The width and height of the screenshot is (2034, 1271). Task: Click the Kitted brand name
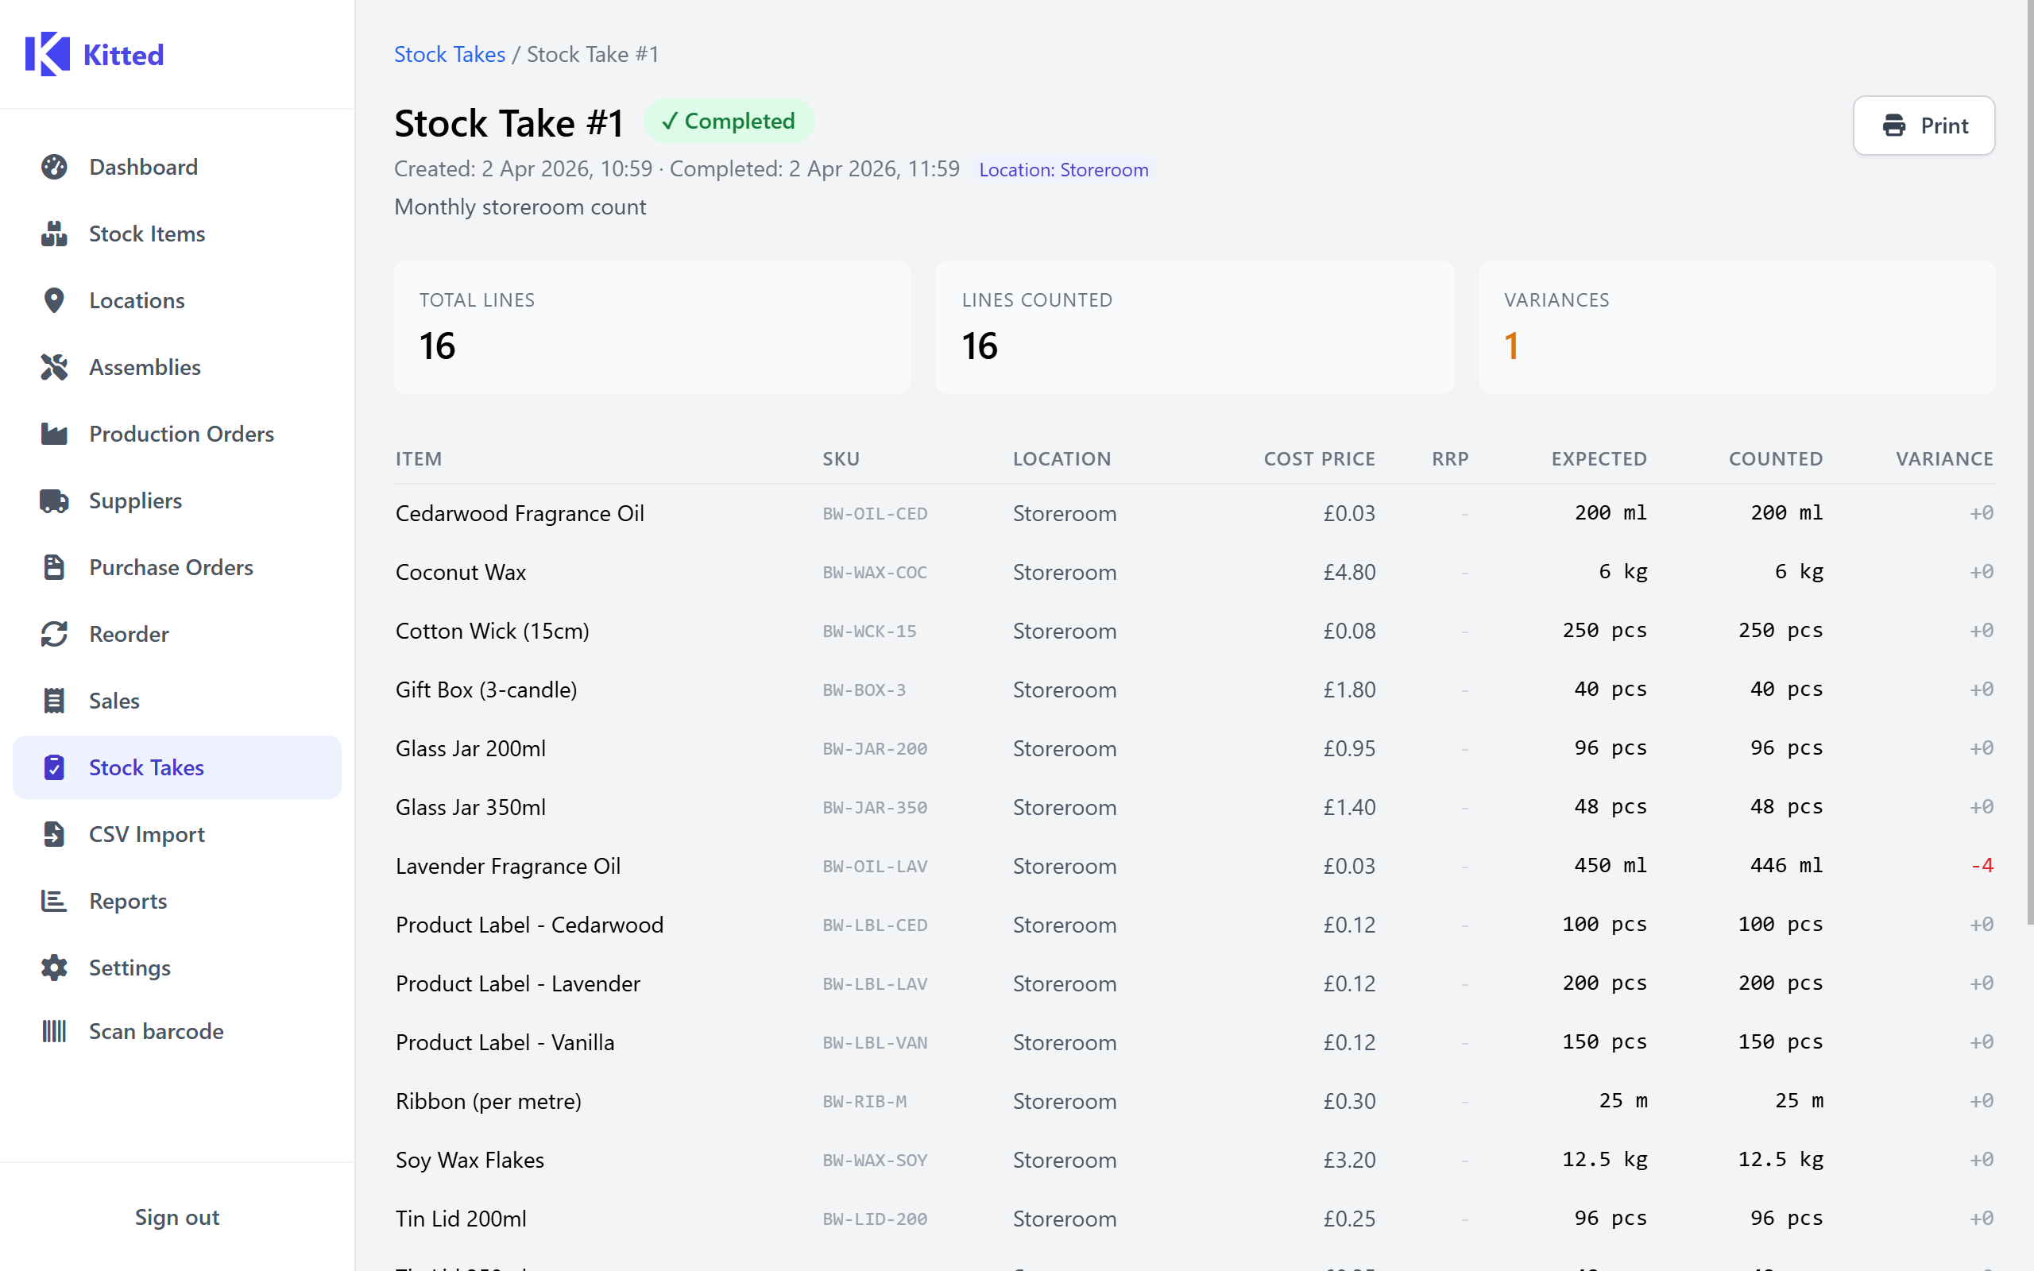[124, 55]
